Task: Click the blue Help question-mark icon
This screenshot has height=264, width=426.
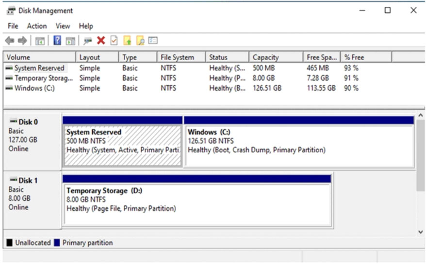Action: [x=57, y=41]
